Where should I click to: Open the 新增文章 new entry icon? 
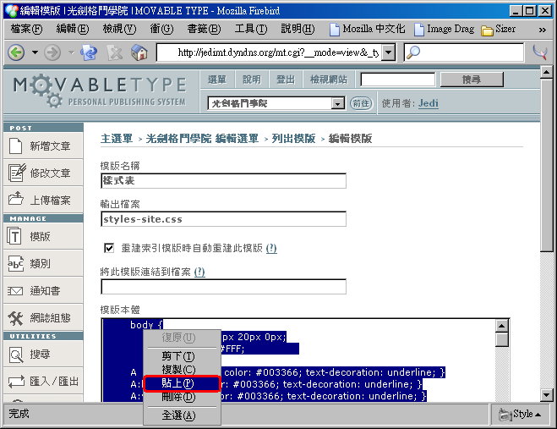[x=15, y=146]
